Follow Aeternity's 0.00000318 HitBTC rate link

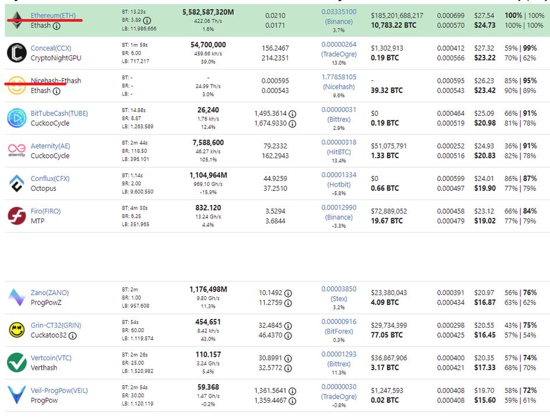point(339,147)
